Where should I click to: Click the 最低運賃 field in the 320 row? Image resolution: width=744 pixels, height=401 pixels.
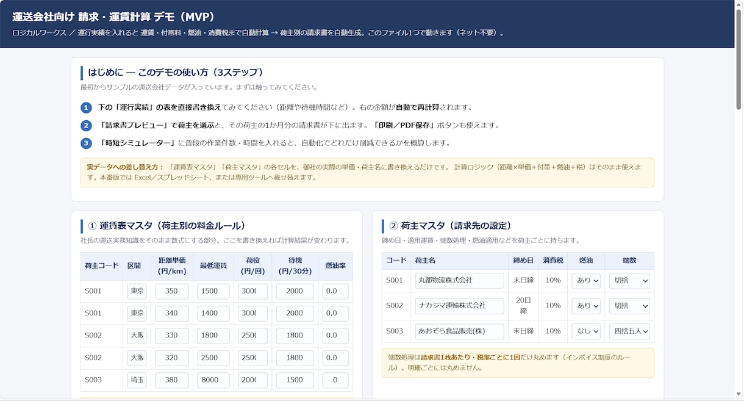[213, 358]
